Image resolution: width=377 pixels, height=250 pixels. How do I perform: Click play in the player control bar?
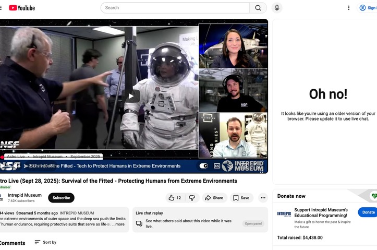3,166
